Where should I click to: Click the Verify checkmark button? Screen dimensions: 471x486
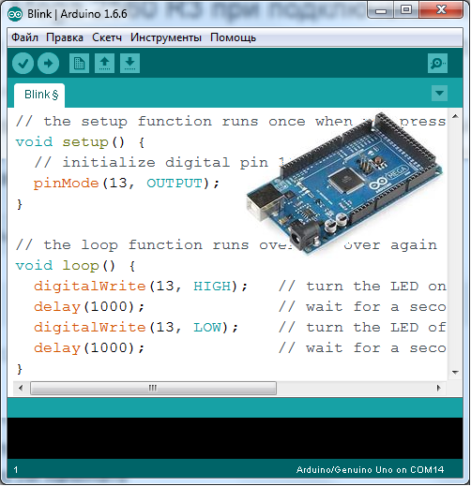(x=23, y=64)
